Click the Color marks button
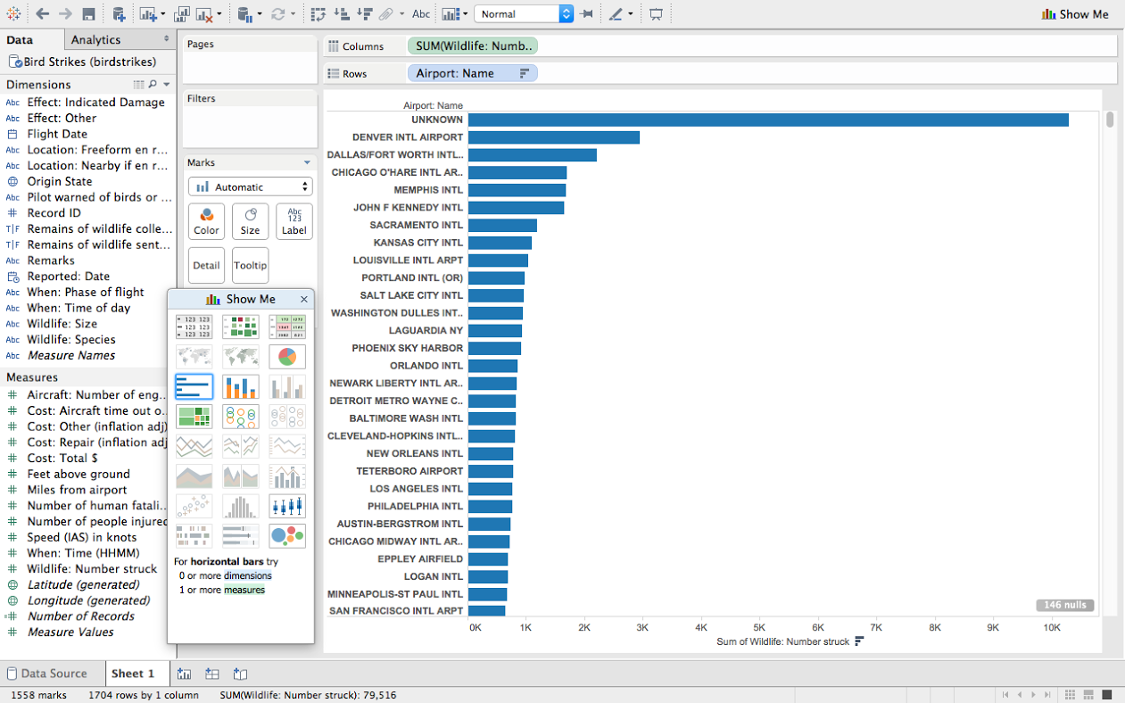 click(206, 221)
